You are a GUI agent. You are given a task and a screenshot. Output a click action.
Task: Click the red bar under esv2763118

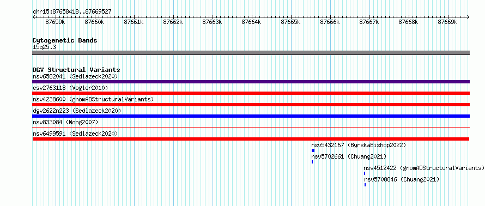pos(251,93)
